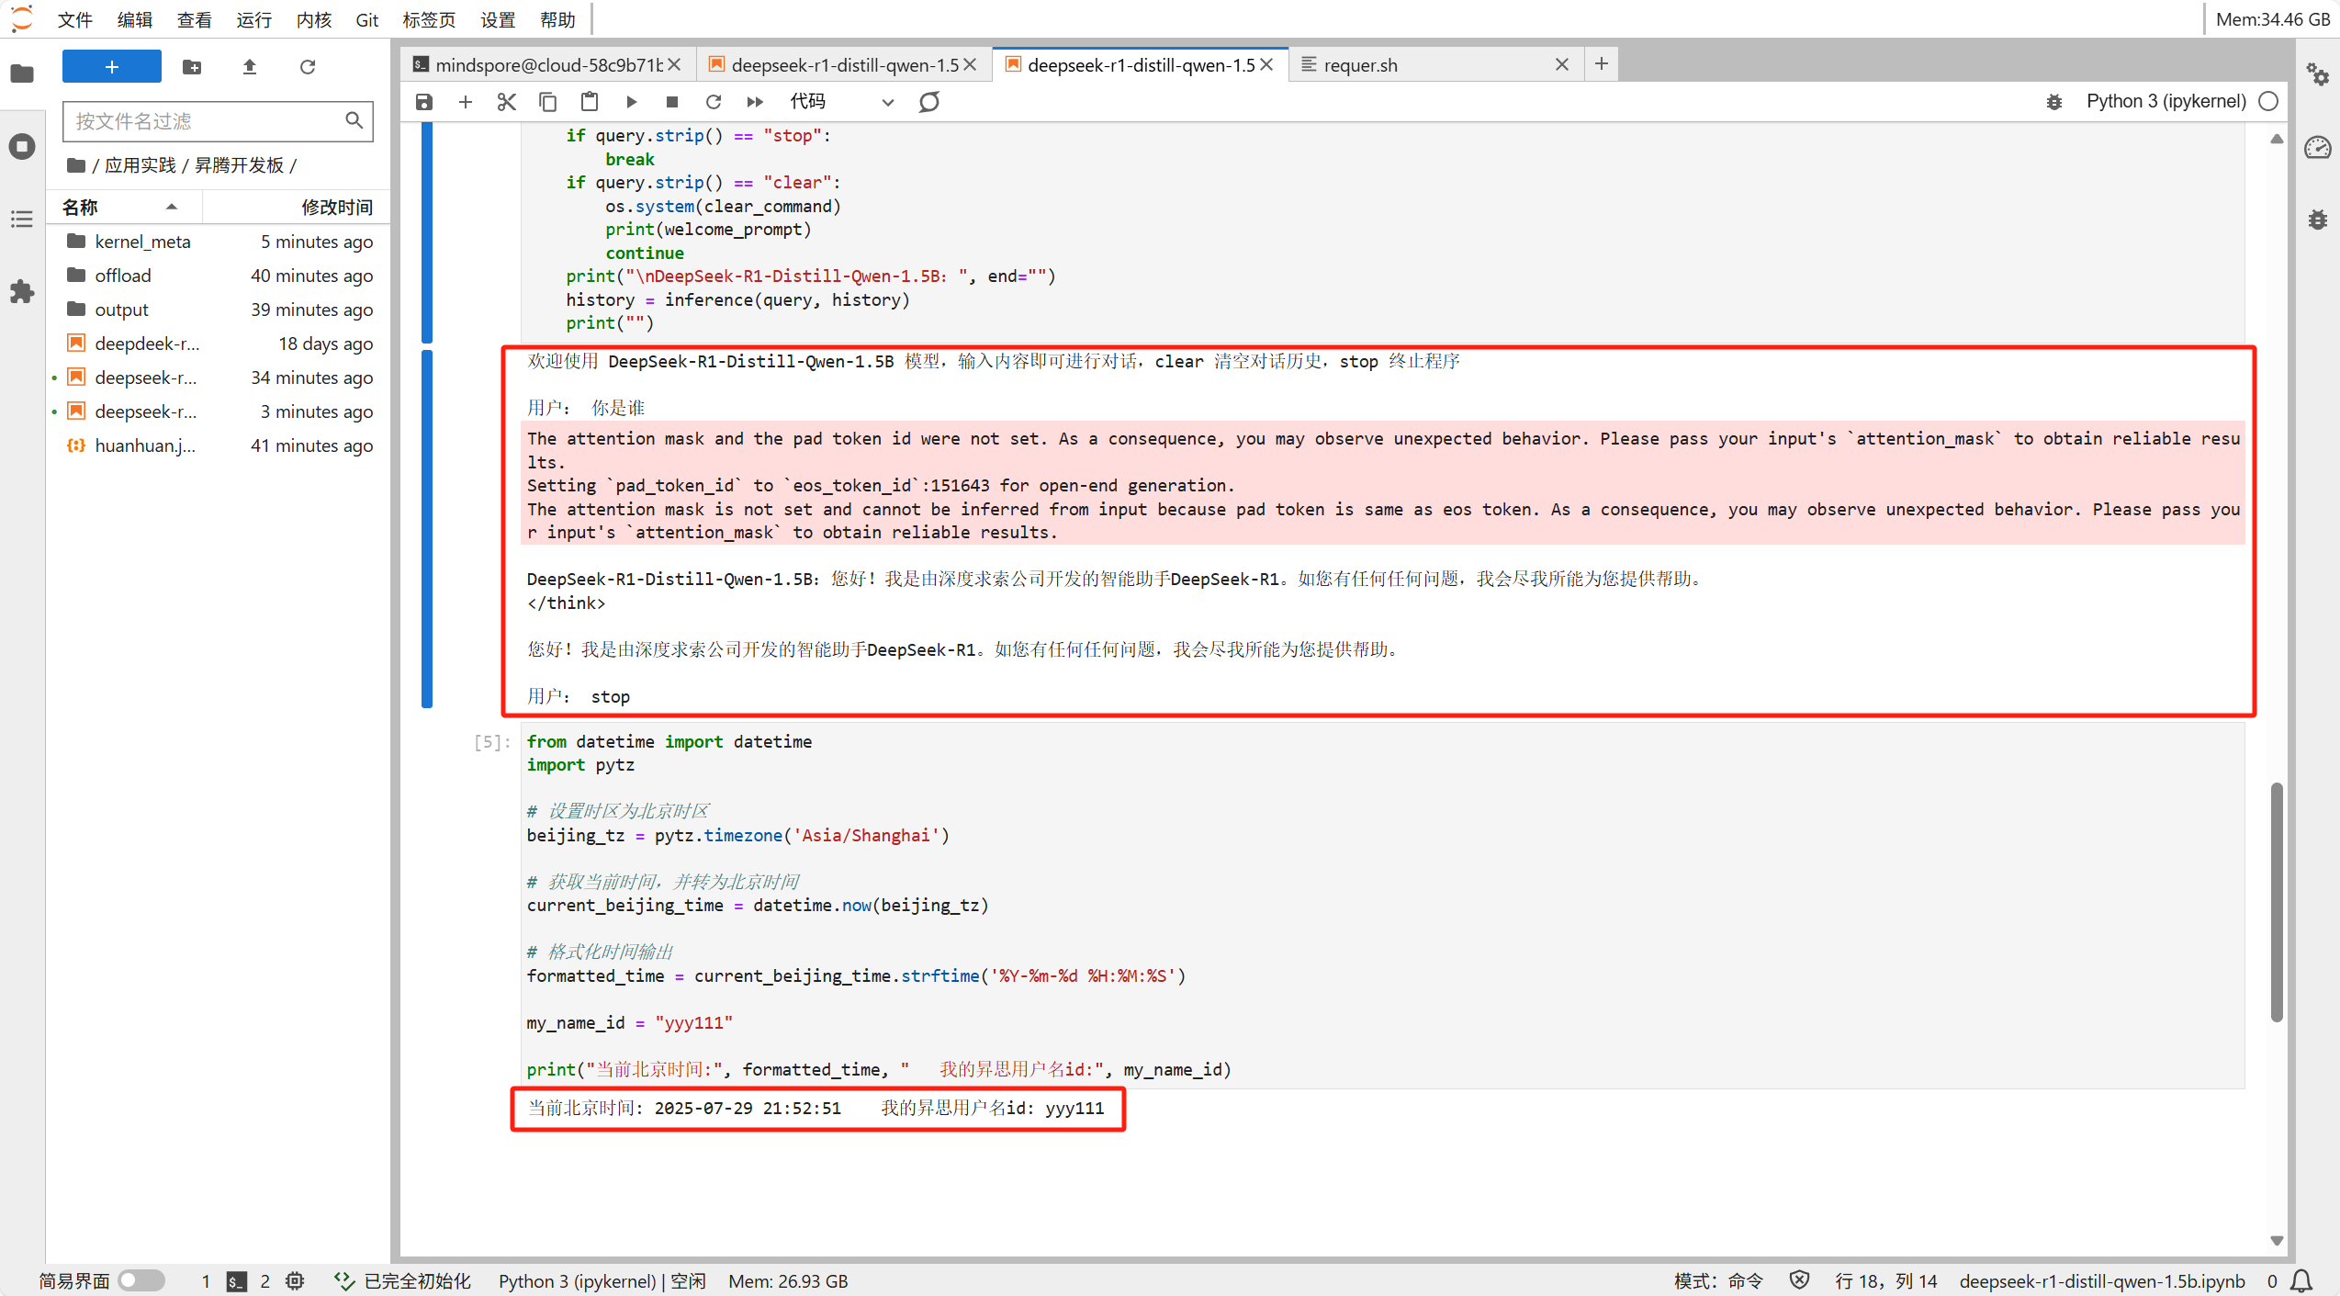The image size is (2340, 1296).
Task: Switch to the requer.sh tab
Action: point(1359,65)
